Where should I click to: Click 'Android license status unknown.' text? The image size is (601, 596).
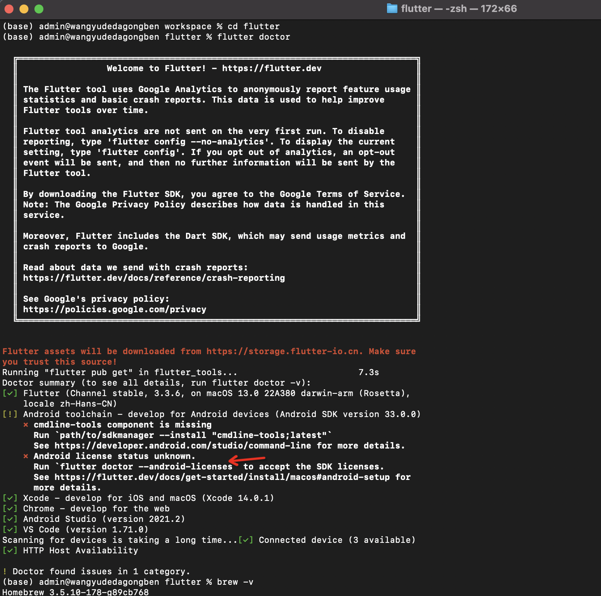[114, 456]
